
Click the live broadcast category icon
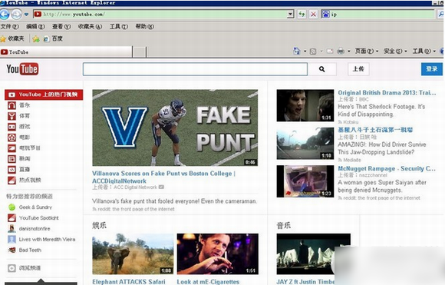click(x=12, y=170)
